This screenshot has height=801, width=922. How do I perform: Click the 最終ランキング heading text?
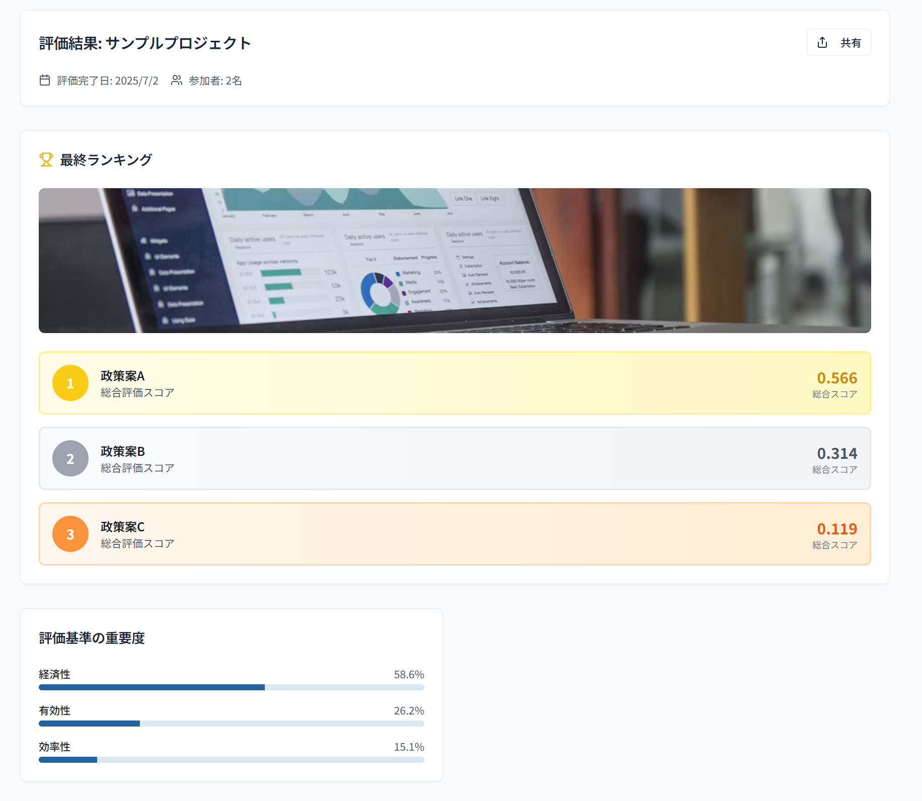[106, 160]
